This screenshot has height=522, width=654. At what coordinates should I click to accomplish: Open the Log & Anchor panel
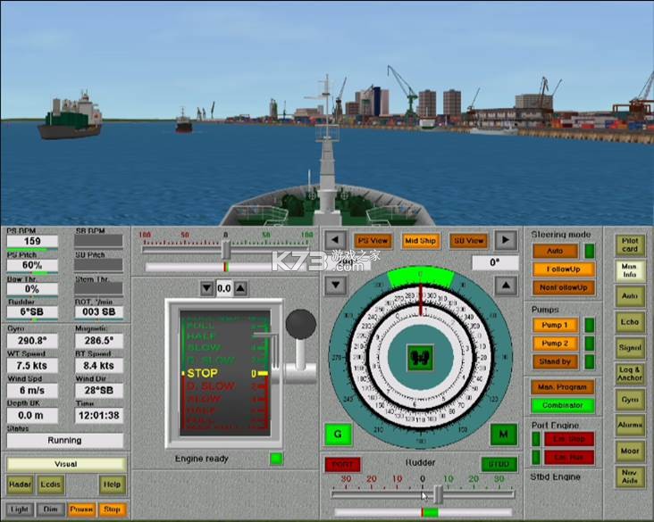click(630, 374)
